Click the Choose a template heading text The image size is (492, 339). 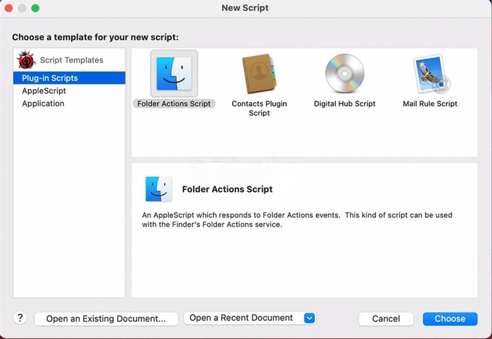coord(95,37)
